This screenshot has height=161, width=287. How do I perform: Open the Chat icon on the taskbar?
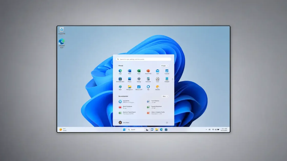click(x=152, y=130)
